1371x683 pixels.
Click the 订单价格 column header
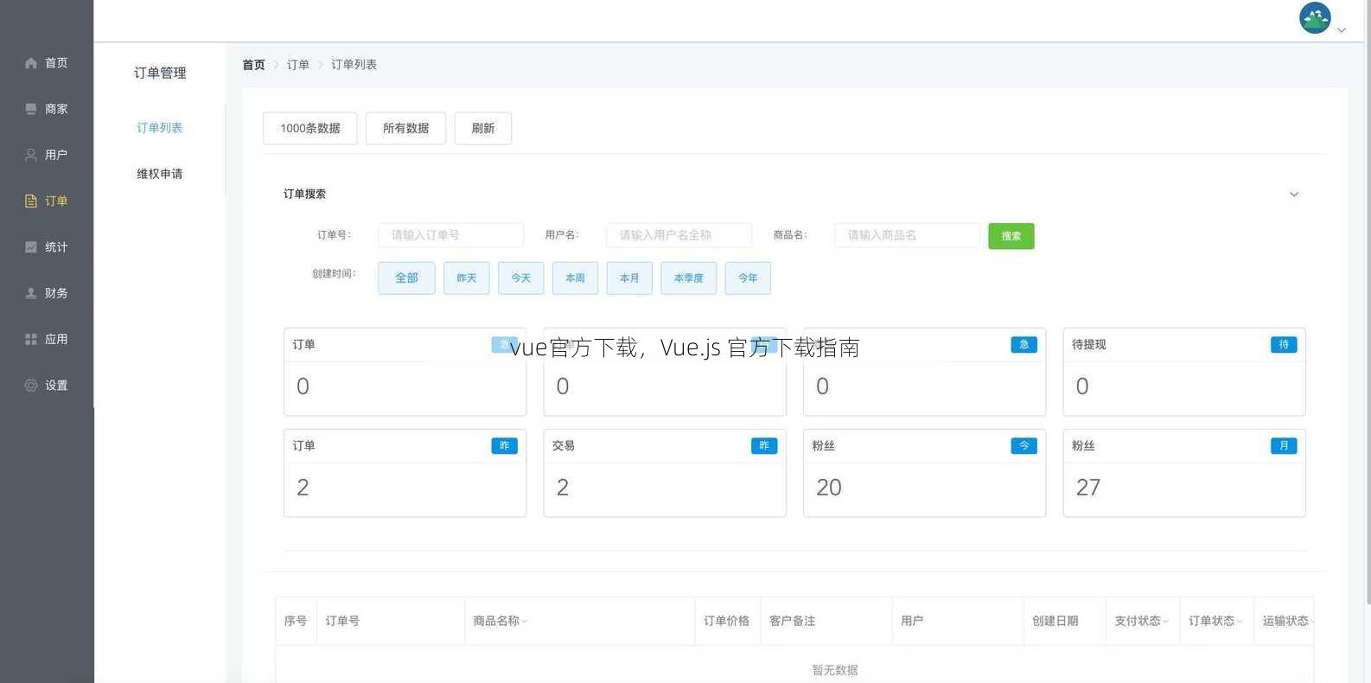point(726,622)
